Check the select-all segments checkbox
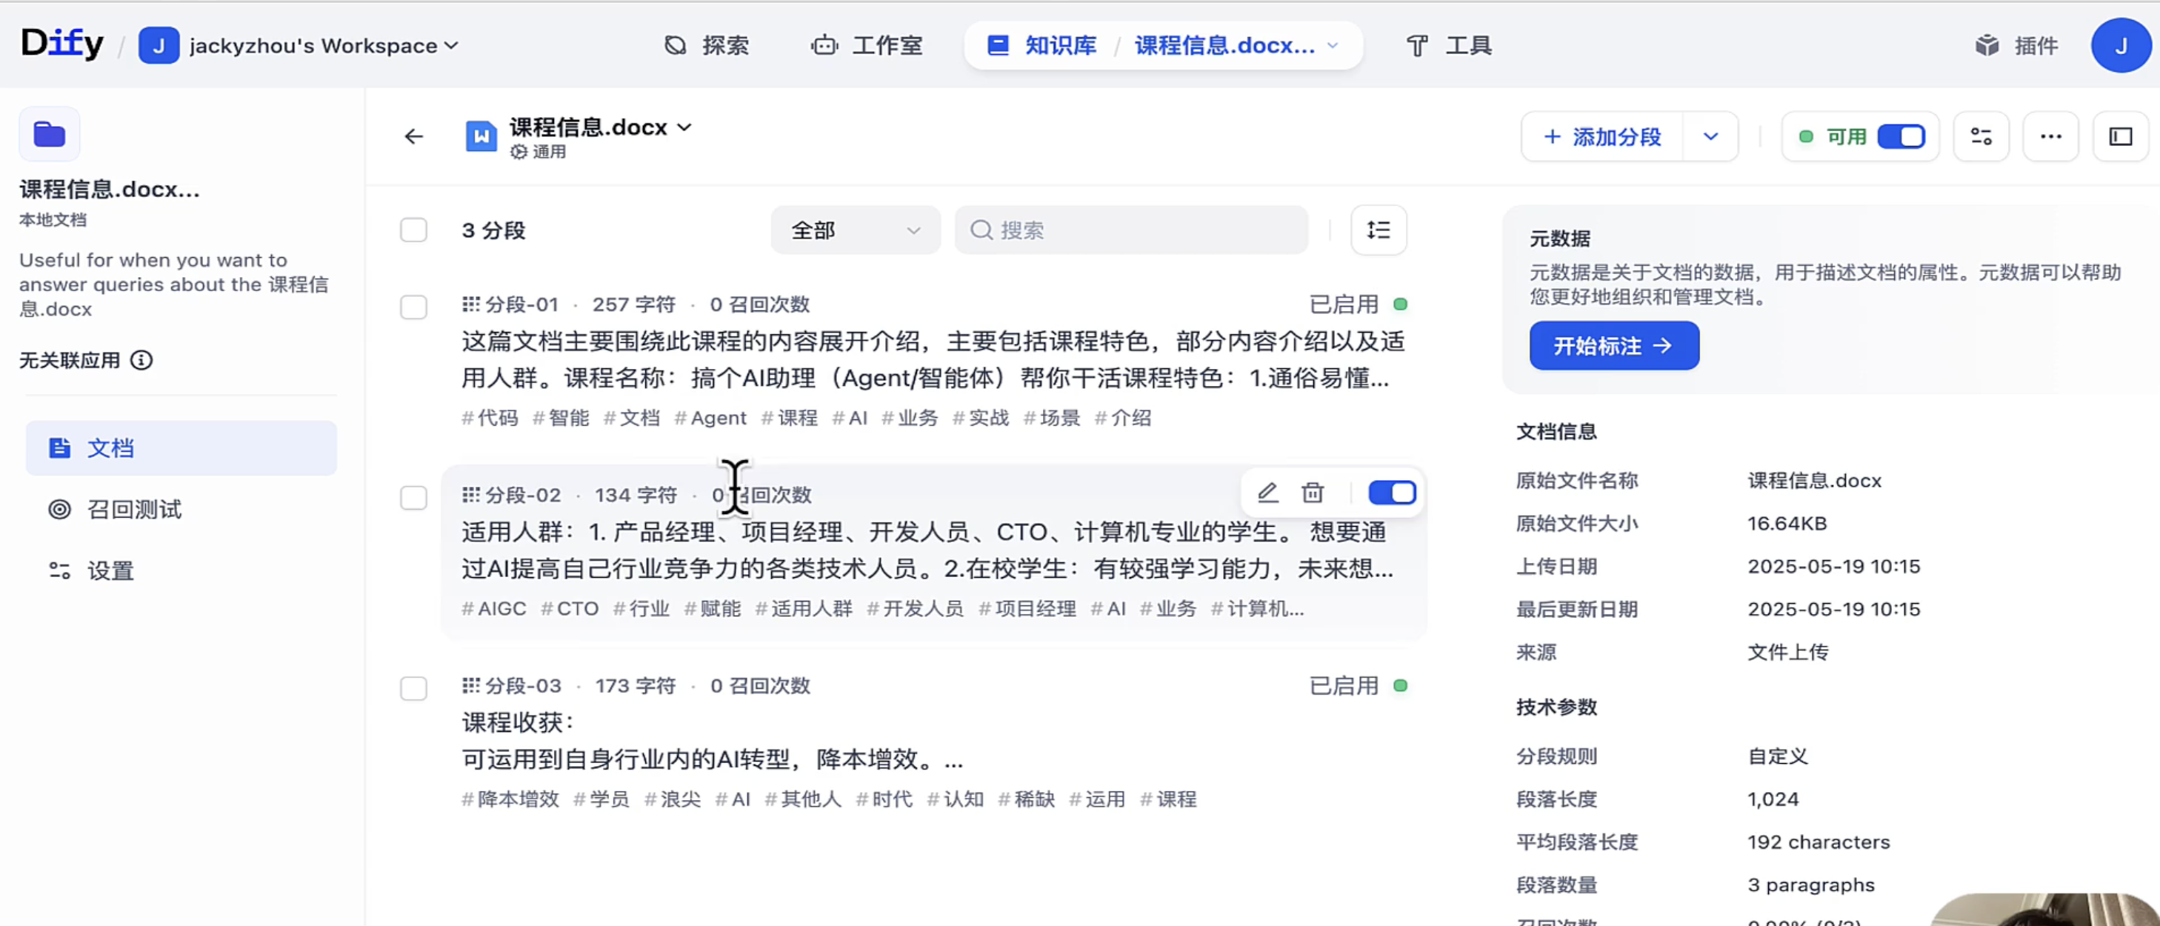Screen dimensions: 2160x926 tap(413, 230)
